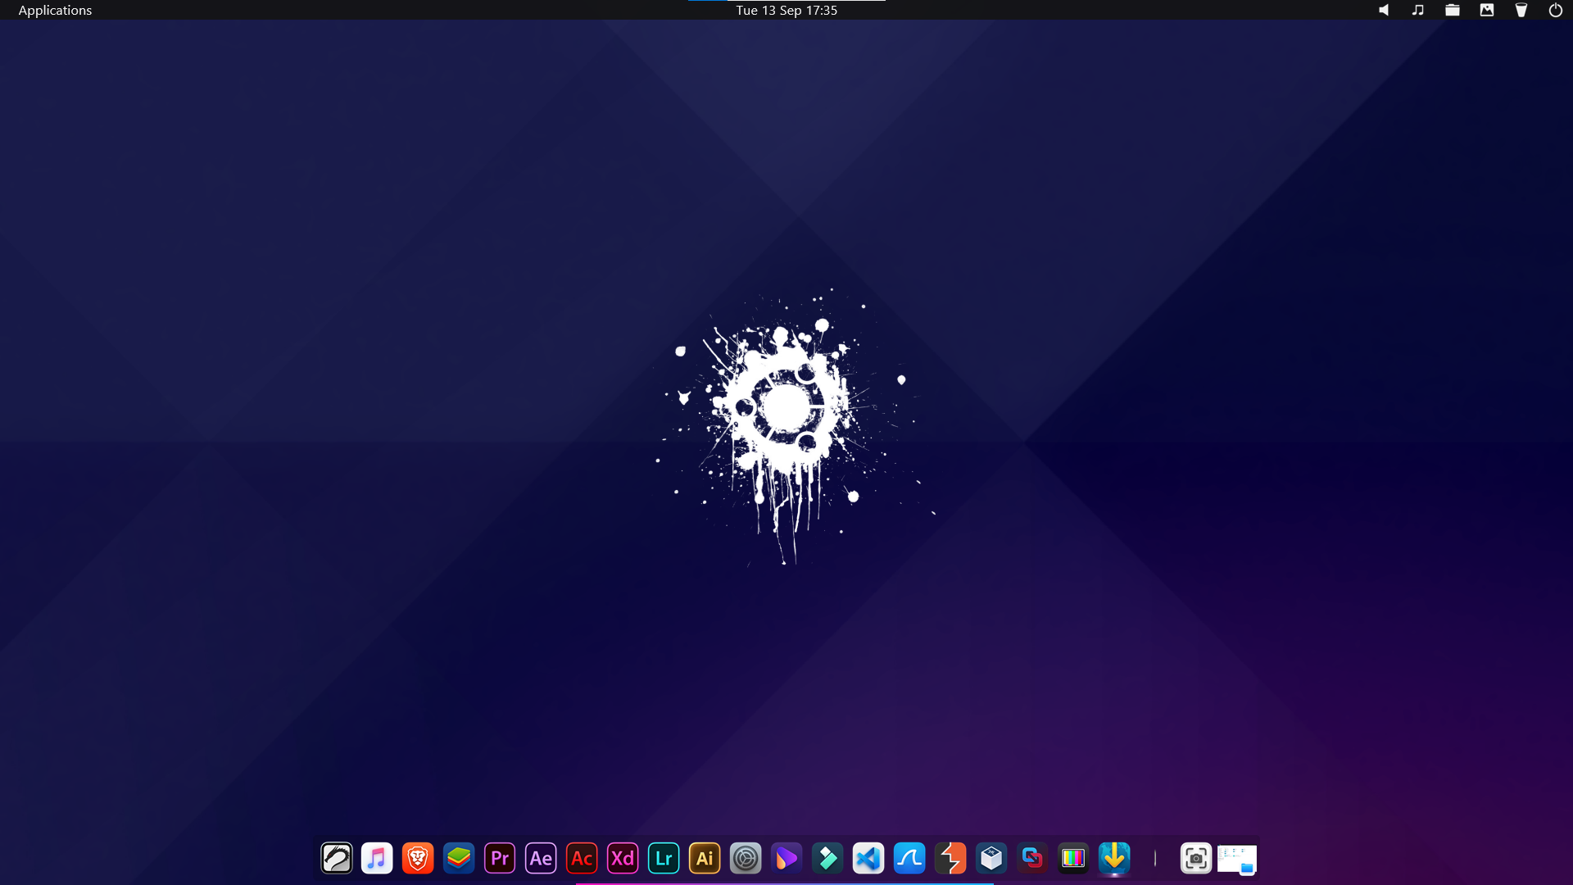Launch Brave browser from dock

click(418, 858)
